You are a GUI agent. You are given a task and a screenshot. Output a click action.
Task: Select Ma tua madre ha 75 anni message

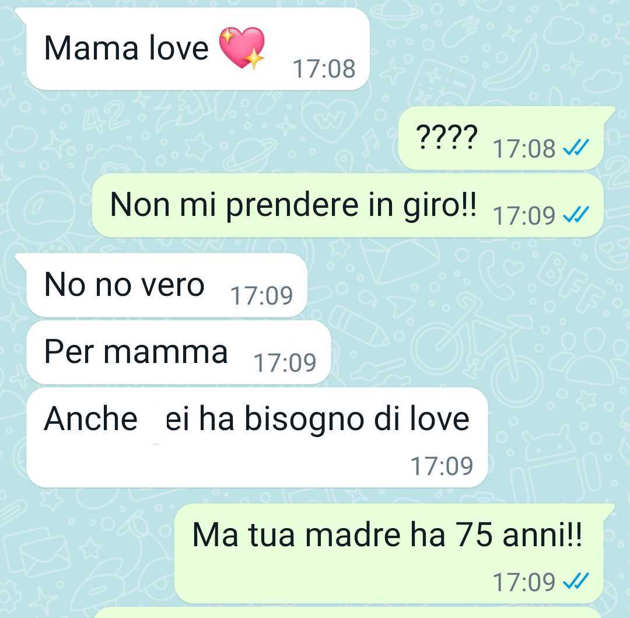[389, 553]
